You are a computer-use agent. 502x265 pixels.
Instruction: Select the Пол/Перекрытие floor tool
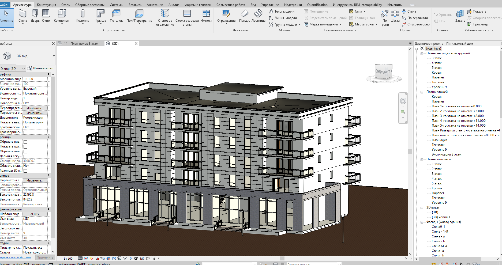click(x=139, y=17)
